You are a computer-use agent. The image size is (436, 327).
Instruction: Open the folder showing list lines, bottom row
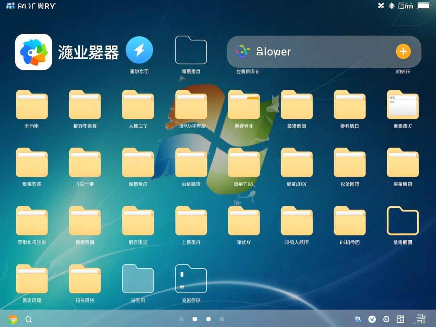pyautogui.click(x=191, y=279)
